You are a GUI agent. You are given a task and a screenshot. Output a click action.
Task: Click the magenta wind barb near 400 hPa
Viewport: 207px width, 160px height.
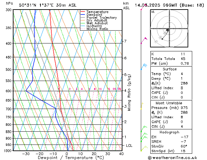(x=144, y=40)
